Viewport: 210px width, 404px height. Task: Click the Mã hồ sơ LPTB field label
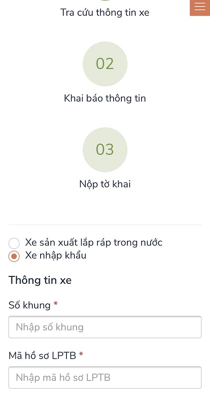click(42, 355)
